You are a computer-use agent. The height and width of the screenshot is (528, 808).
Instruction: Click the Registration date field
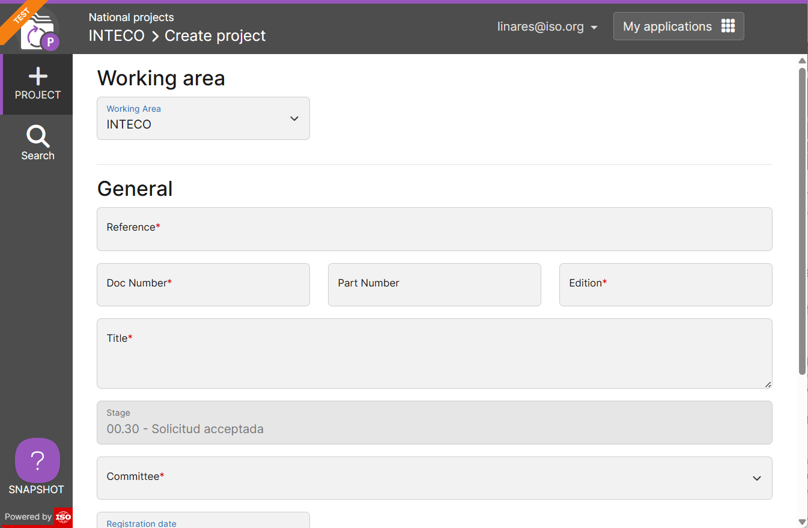point(203,520)
